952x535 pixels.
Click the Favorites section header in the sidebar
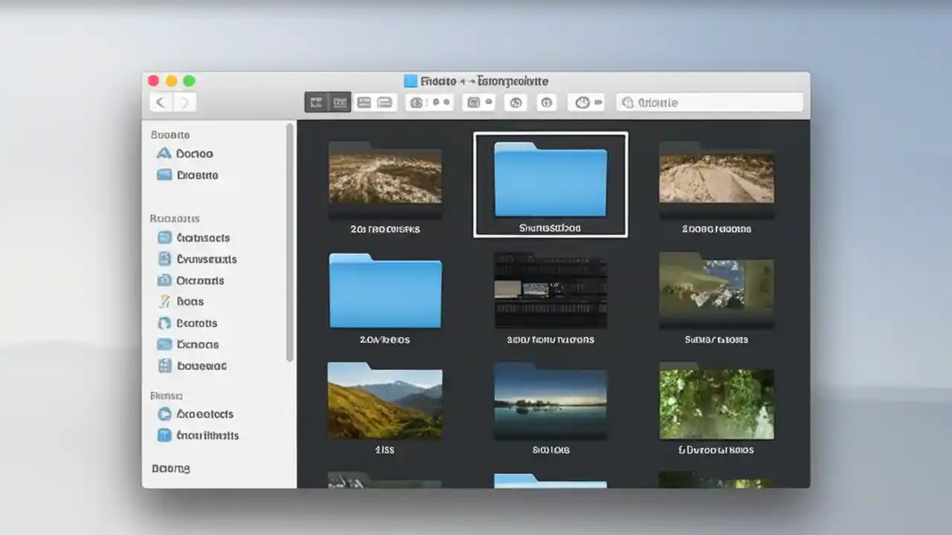coord(170,134)
